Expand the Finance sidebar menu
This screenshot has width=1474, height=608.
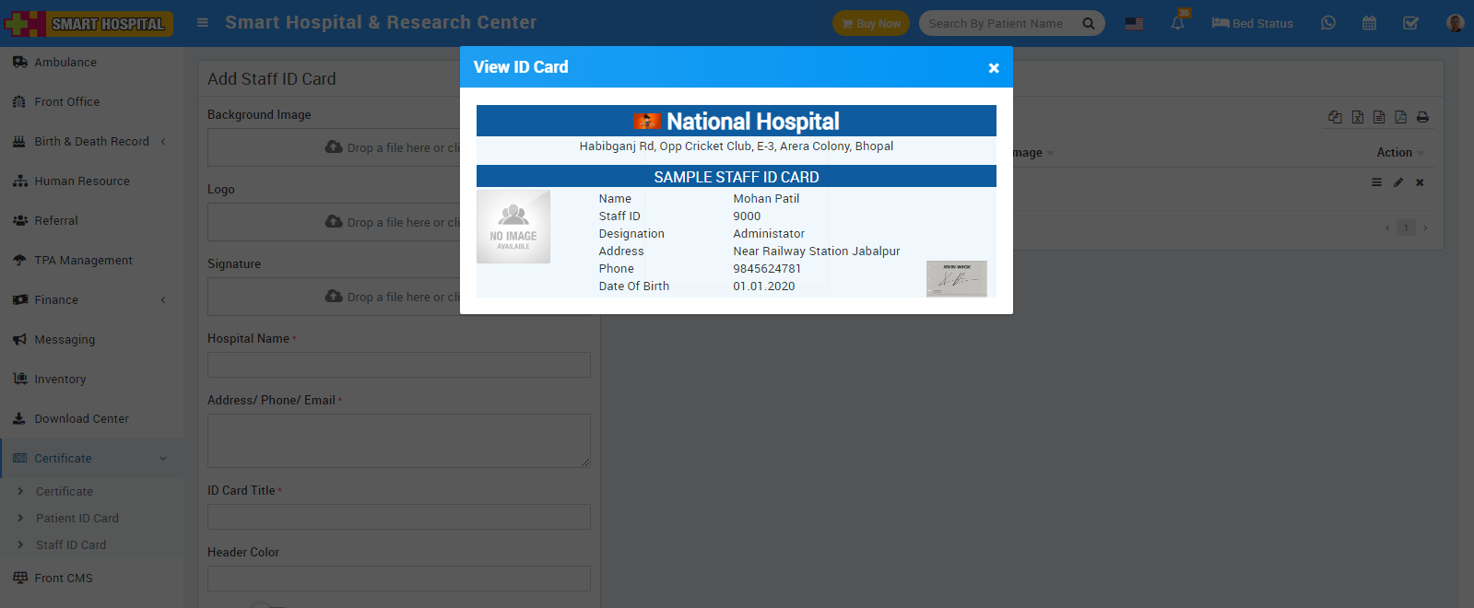90,299
